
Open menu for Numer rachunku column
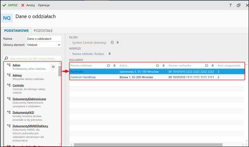[212, 66]
